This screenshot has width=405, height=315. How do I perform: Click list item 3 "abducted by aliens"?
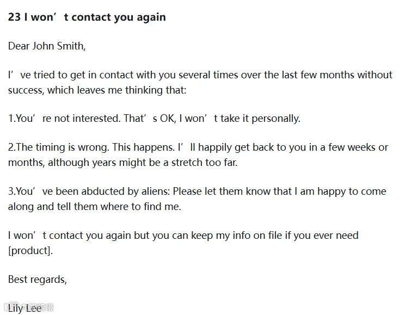tap(197, 199)
